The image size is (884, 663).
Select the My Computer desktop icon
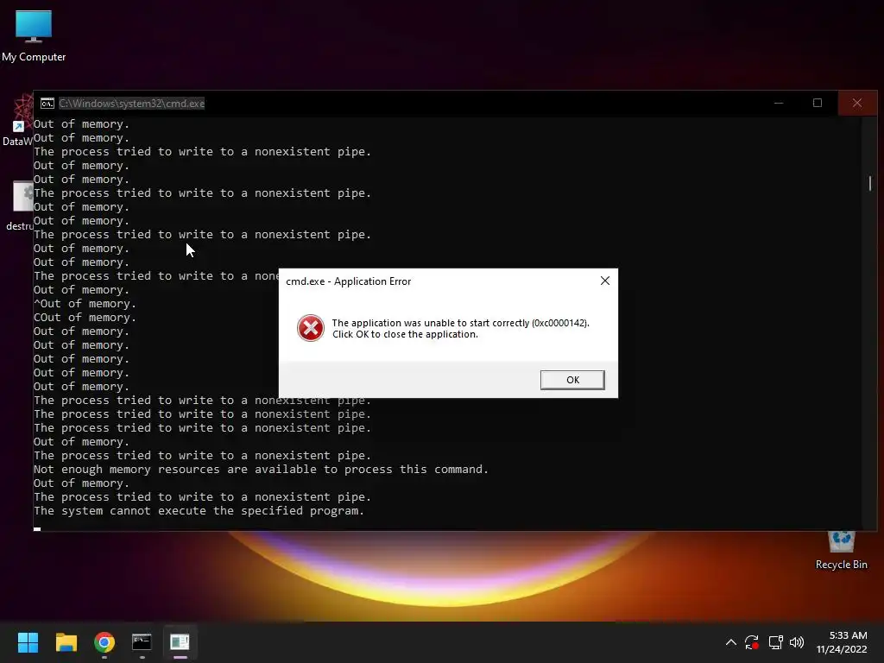coord(34,36)
